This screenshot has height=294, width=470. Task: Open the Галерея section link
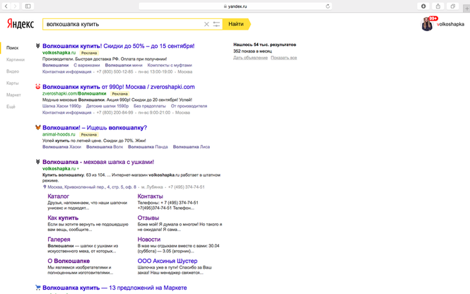click(x=59, y=240)
